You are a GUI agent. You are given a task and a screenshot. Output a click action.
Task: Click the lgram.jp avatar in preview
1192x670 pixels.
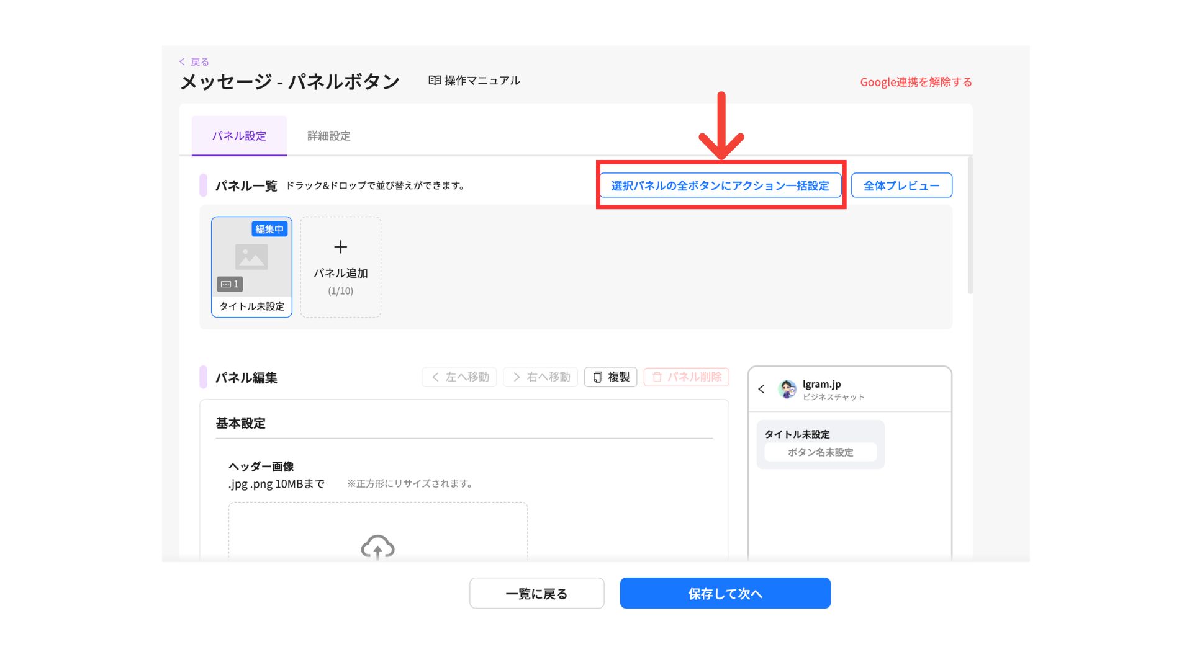click(787, 389)
